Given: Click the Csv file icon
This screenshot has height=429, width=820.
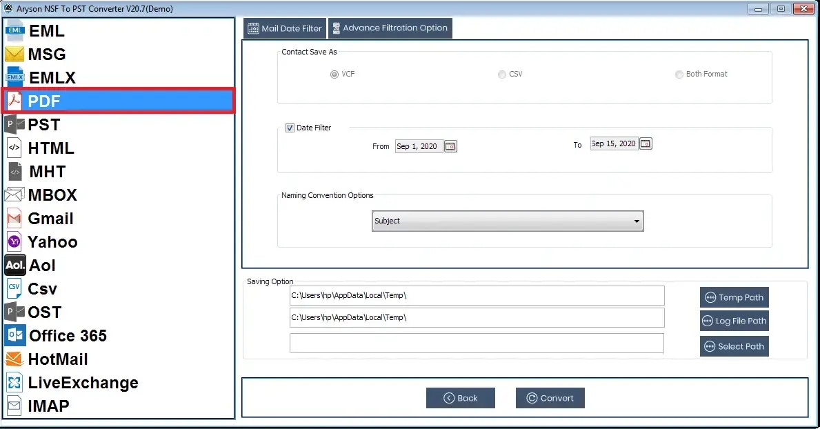Looking at the screenshot, I should pos(14,288).
